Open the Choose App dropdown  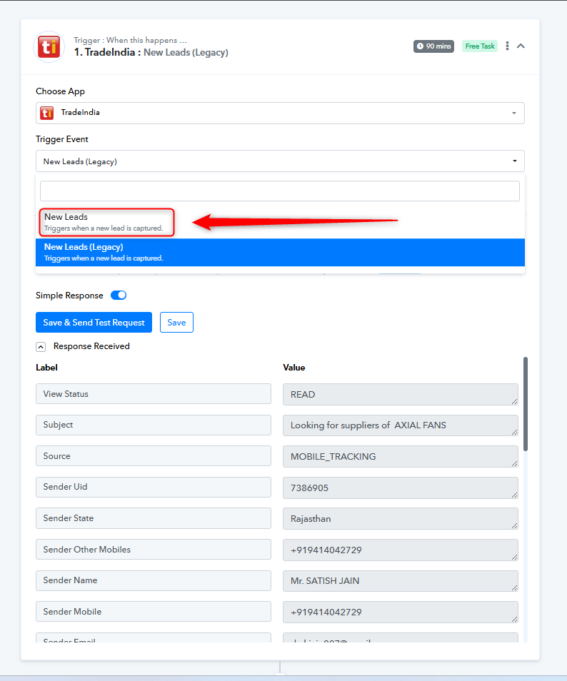pos(280,113)
